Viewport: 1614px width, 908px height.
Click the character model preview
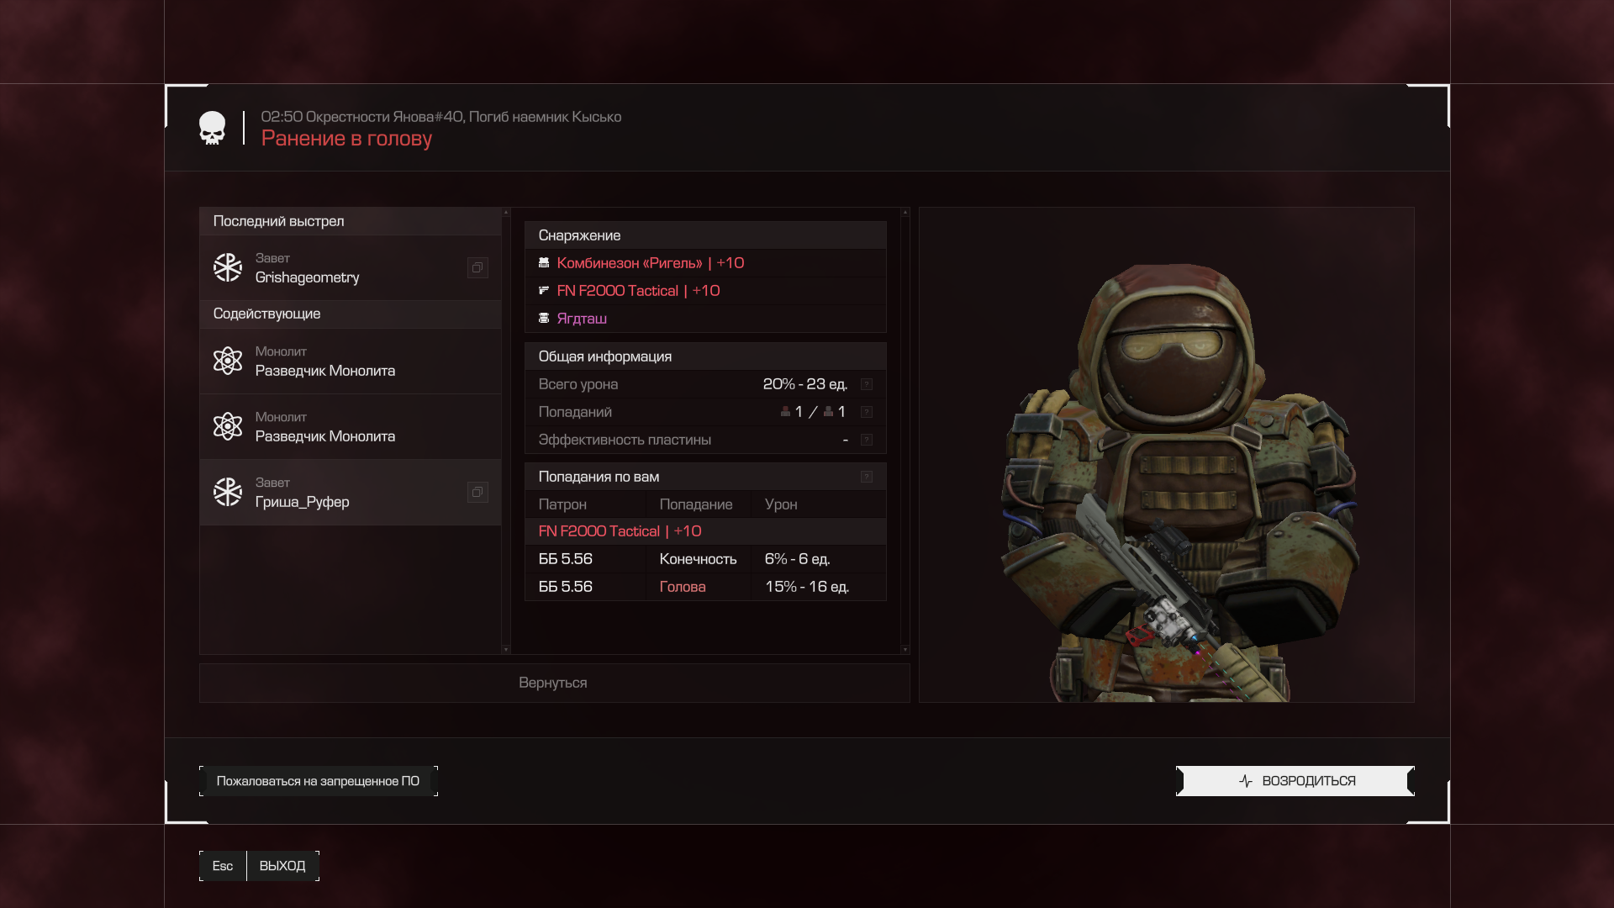point(1167,455)
